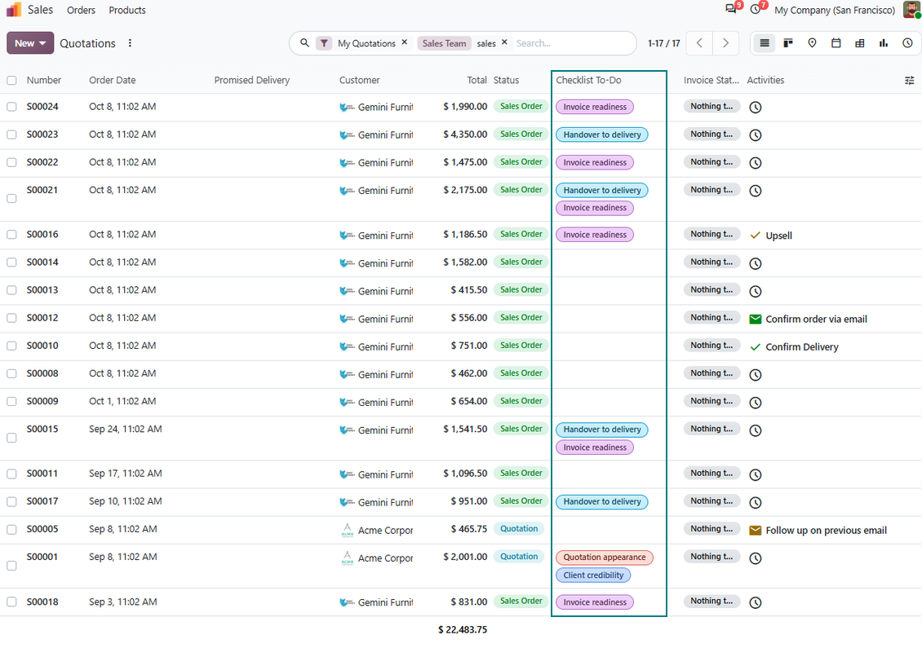Open the optional columns settings icon
The image size is (922, 657).
pos(909,81)
